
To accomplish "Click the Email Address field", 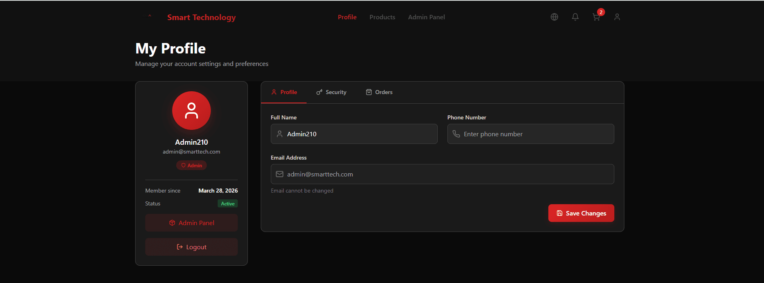I will tap(443, 174).
